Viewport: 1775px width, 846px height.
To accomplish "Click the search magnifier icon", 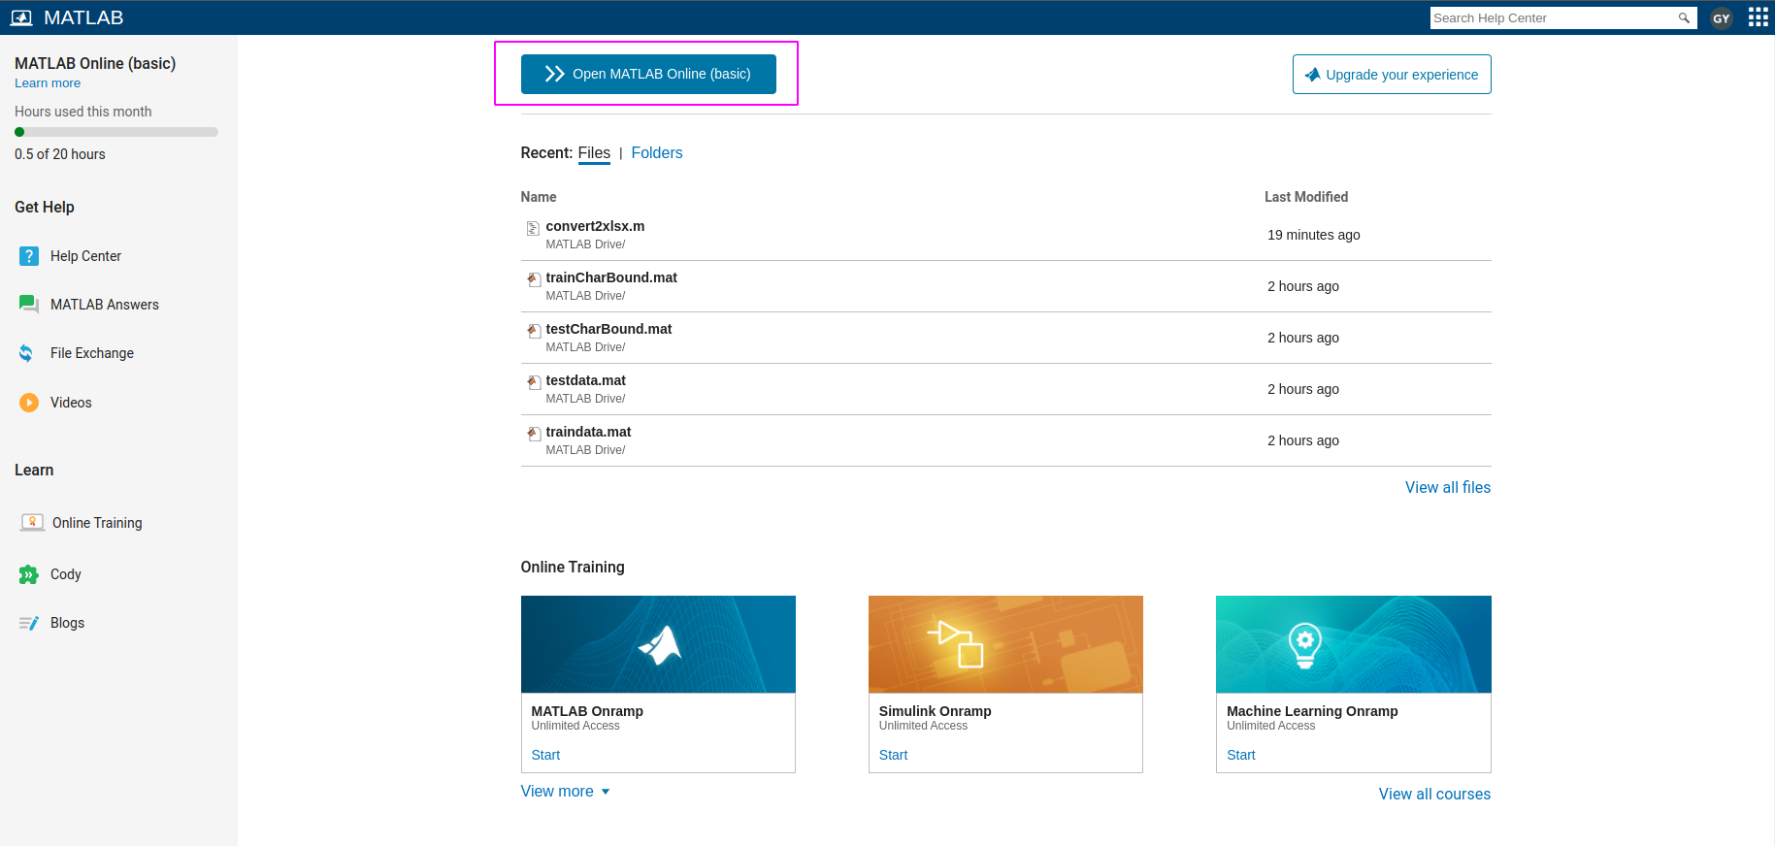I will [1684, 17].
